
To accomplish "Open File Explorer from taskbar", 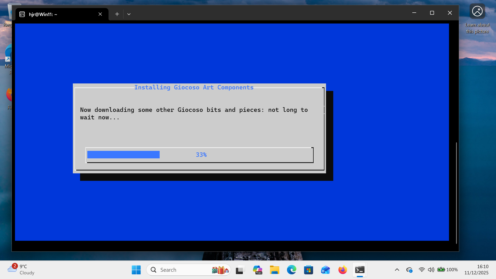I will click(274, 270).
